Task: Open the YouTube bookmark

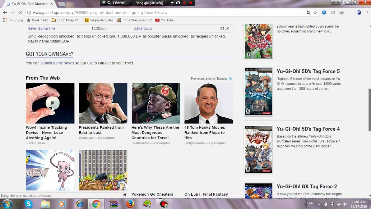Action: tap(164, 20)
